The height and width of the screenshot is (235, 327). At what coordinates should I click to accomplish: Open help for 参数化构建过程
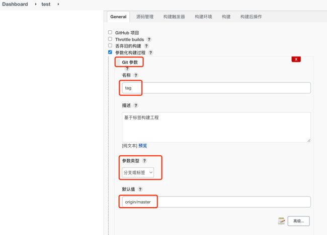[150, 52]
